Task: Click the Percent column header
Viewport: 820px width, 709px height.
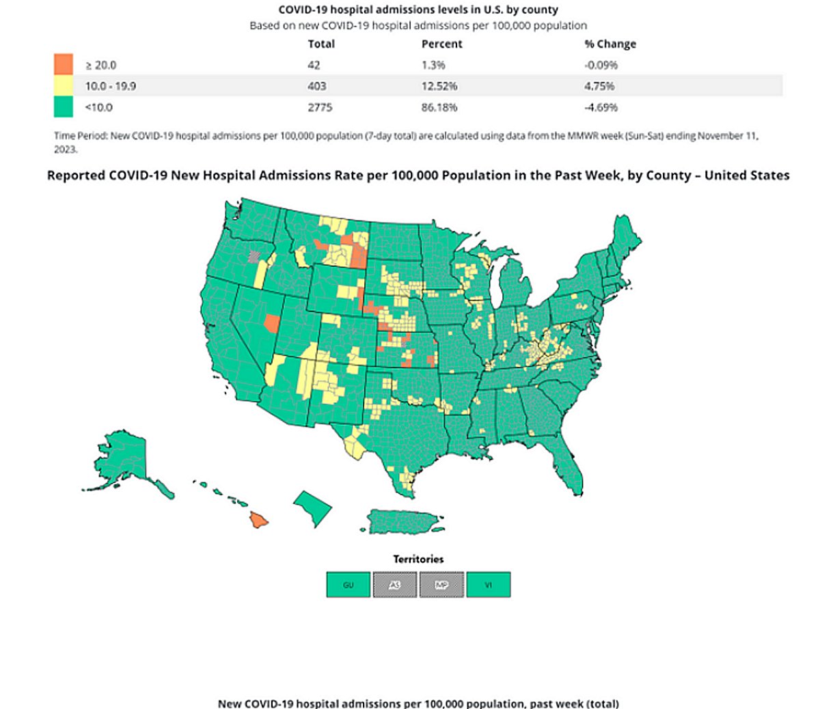Action: (x=441, y=44)
